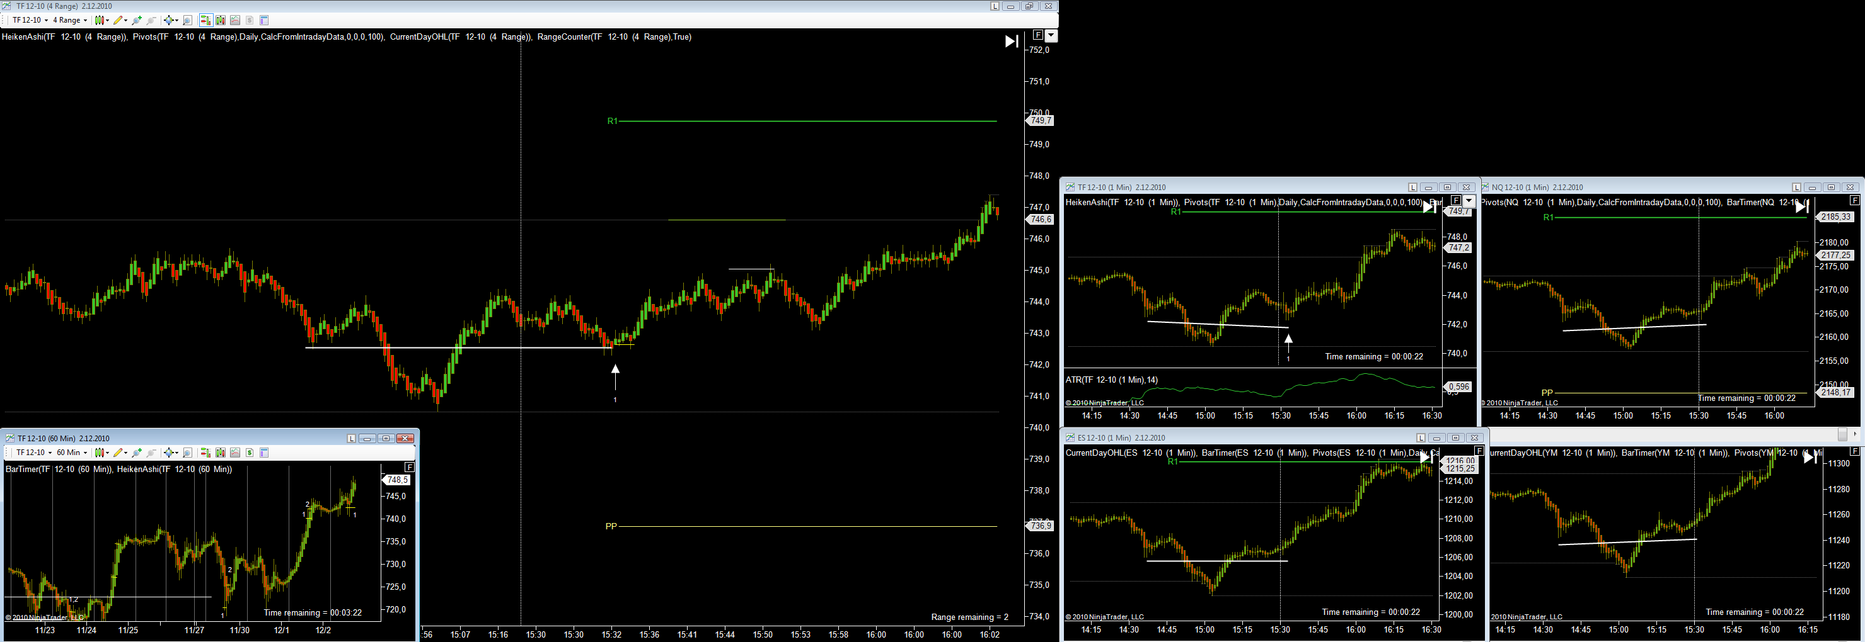1865x642 pixels.
Task: Click scroll-to-last-bar arrow on main chart
Action: pos(1012,41)
